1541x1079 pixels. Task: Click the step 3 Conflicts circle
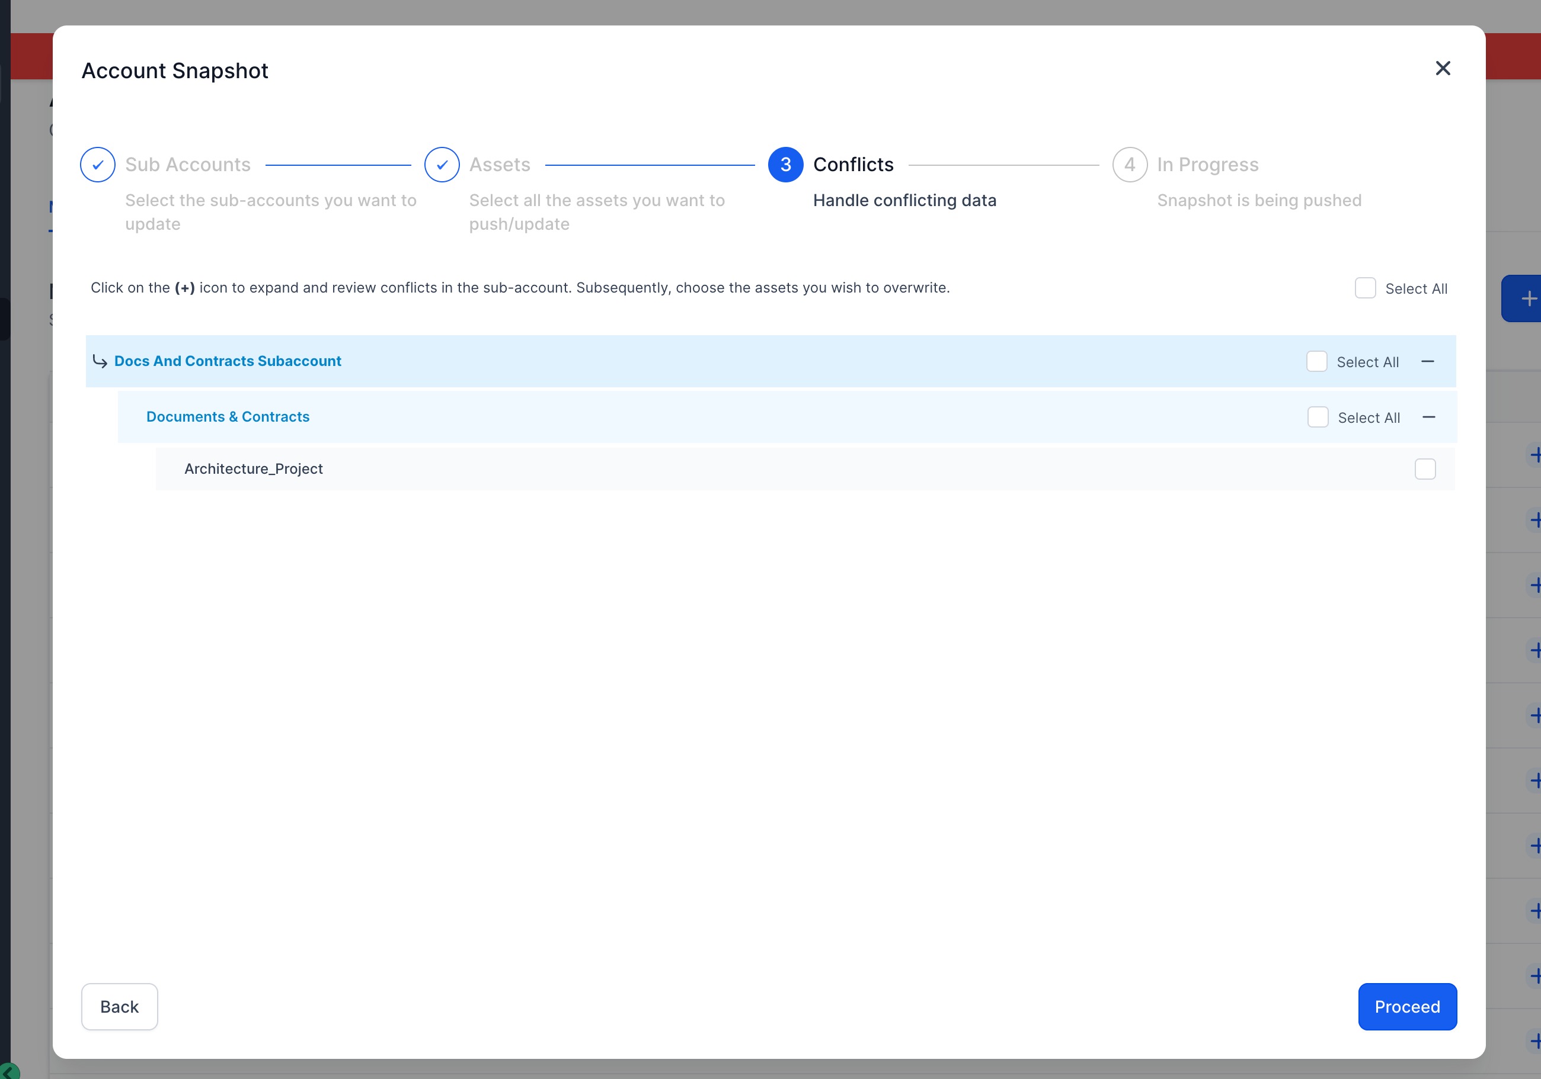coord(785,164)
